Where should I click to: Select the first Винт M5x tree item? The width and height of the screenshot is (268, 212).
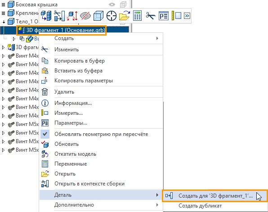point(23,124)
